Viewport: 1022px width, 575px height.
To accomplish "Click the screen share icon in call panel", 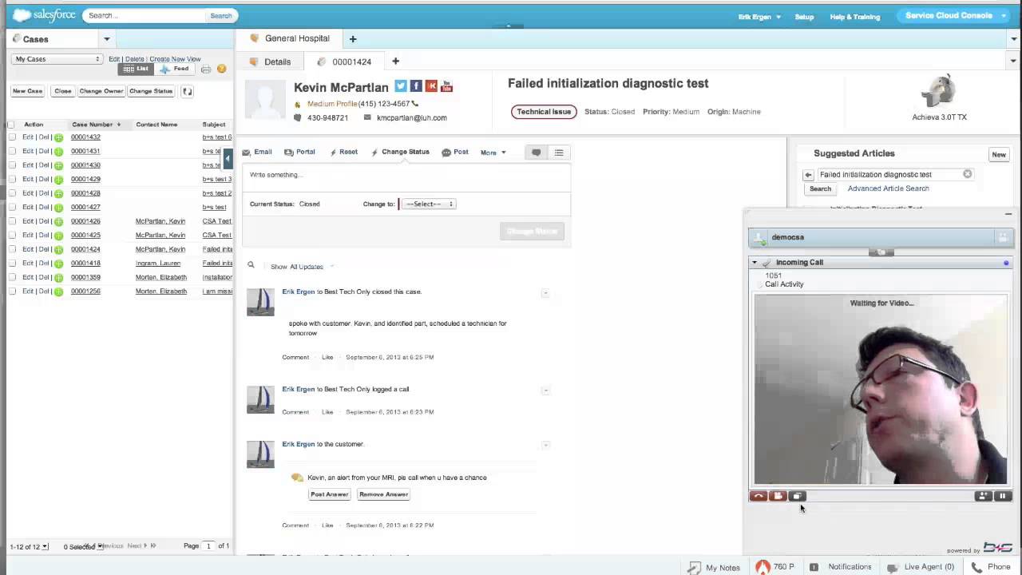I will [x=797, y=496].
